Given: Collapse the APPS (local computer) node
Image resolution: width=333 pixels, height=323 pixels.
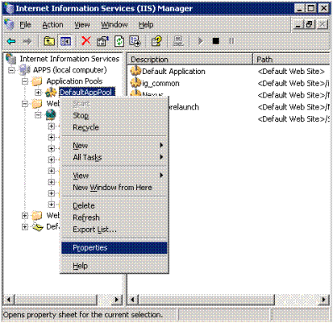Looking at the screenshot, I should (x=11, y=70).
